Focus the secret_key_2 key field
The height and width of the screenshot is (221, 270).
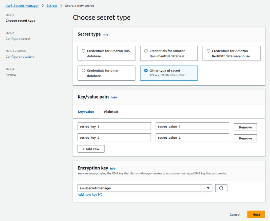coord(114,137)
